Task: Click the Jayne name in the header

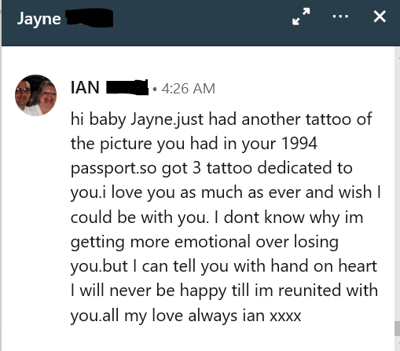Action: [x=39, y=19]
